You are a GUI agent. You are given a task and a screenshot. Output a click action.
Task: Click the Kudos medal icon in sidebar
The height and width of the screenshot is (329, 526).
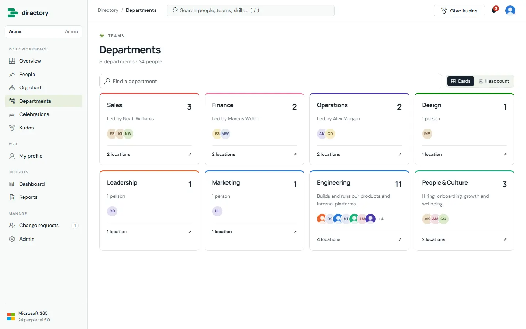tap(12, 128)
